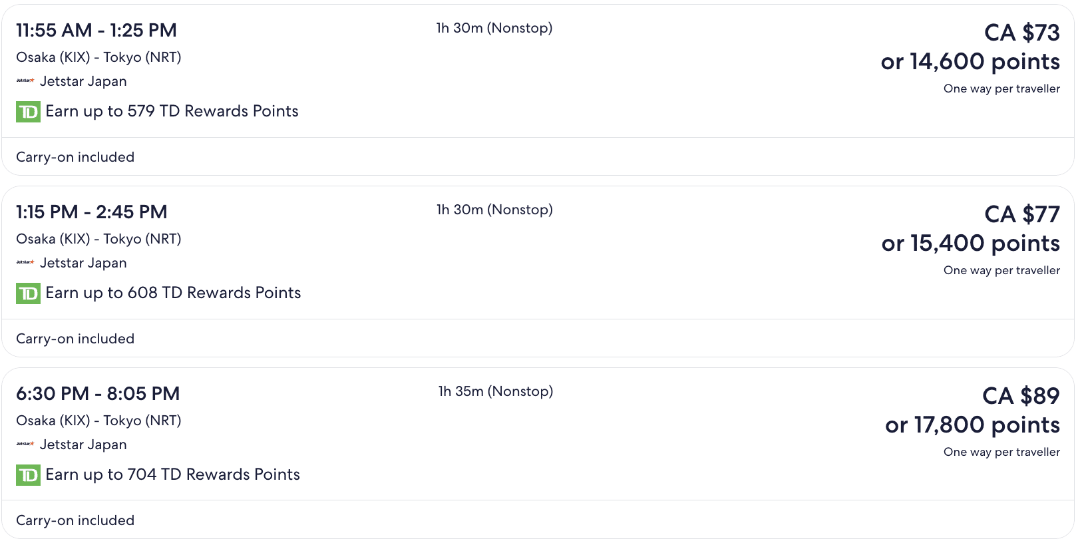
Task: Click the Jetstar logo on the 11:55 AM flight
Action: coord(25,81)
